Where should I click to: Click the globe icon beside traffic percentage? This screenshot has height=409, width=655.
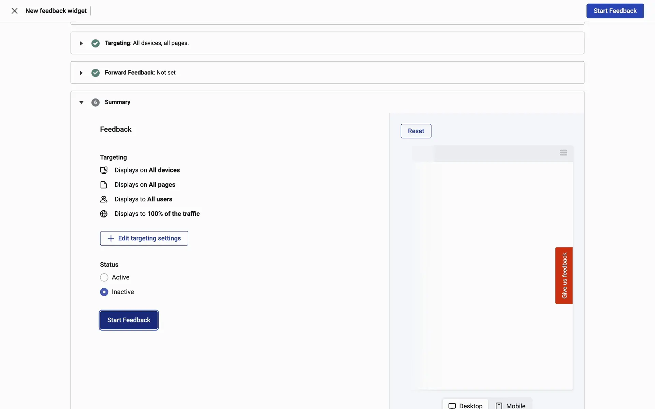[104, 214]
